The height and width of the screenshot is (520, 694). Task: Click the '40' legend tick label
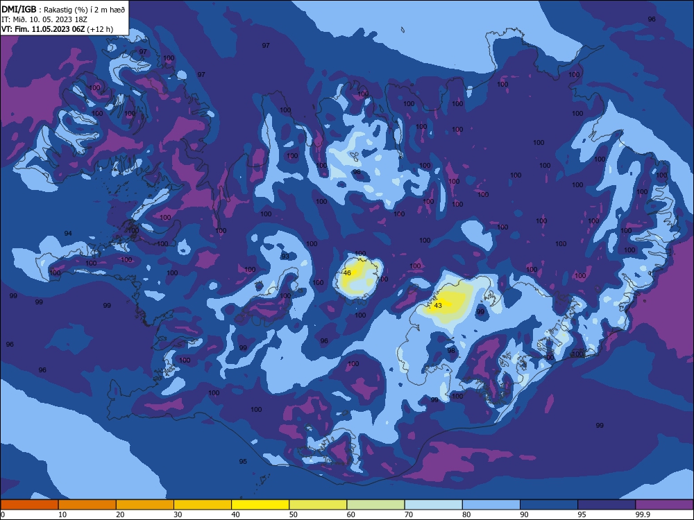(235, 514)
